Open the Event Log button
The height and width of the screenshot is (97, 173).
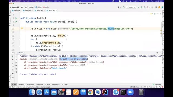pyautogui.click(x=157, y=85)
